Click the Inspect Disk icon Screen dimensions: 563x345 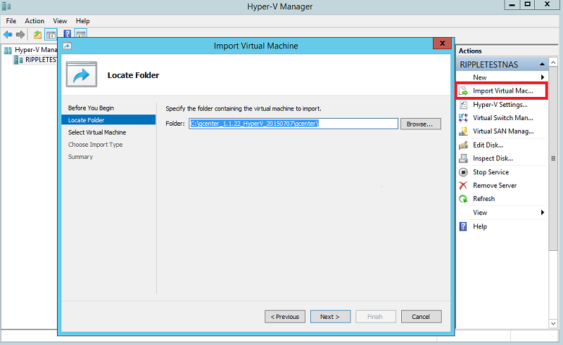click(464, 159)
